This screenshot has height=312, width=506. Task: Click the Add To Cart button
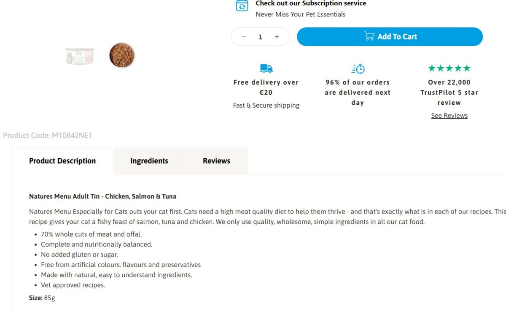pyautogui.click(x=390, y=37)
